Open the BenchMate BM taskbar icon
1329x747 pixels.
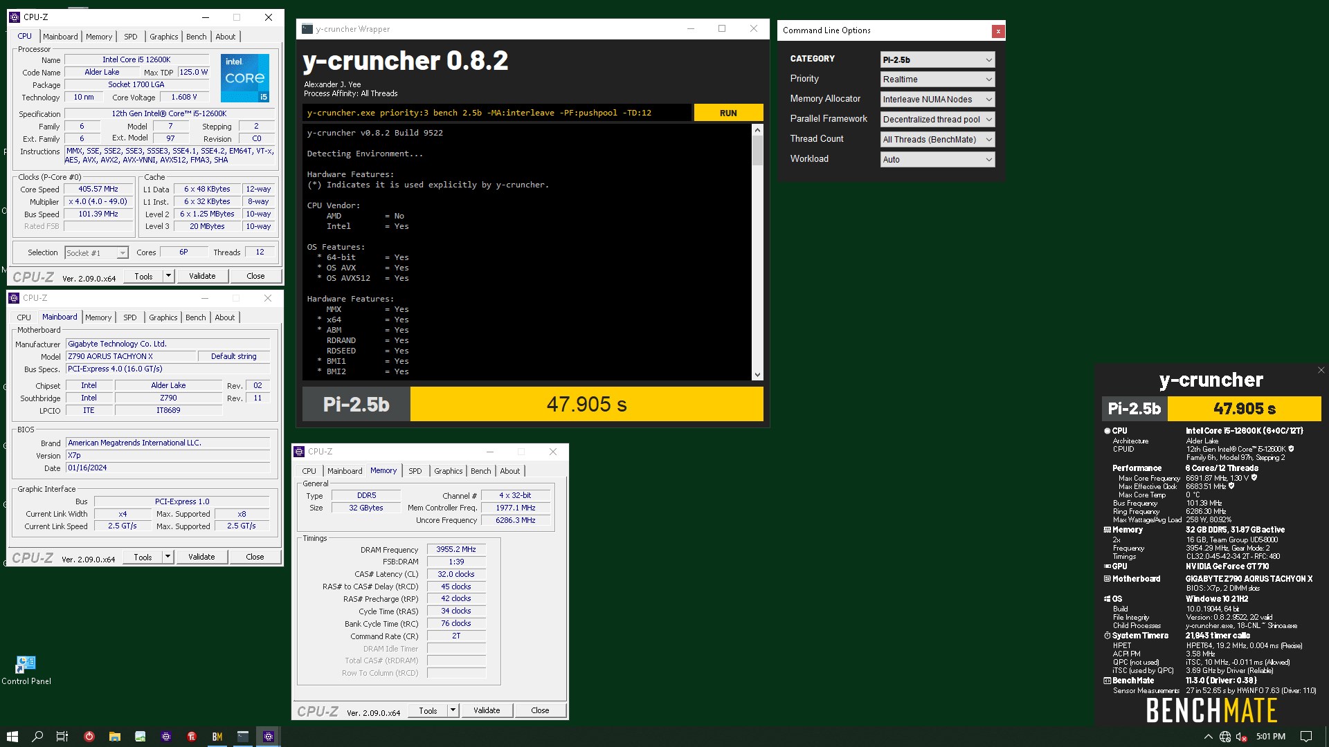click(x=217, y=737)
